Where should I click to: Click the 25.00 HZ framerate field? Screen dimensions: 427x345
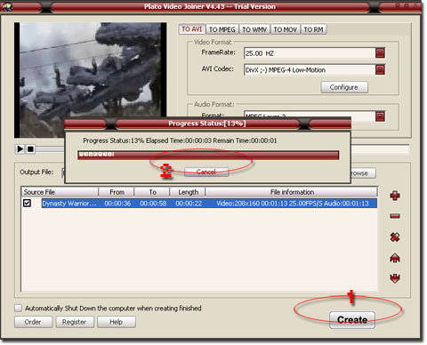point(310,53)
